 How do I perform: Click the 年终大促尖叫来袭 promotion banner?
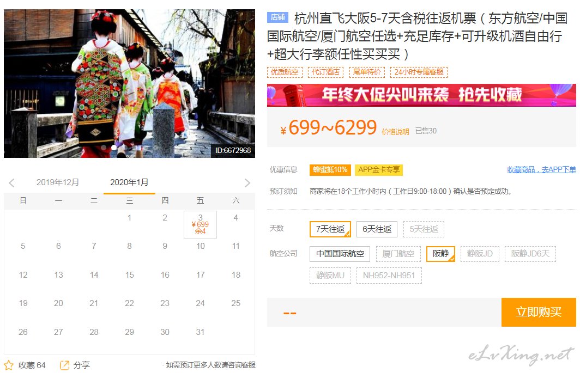click(x=421, y=95)
